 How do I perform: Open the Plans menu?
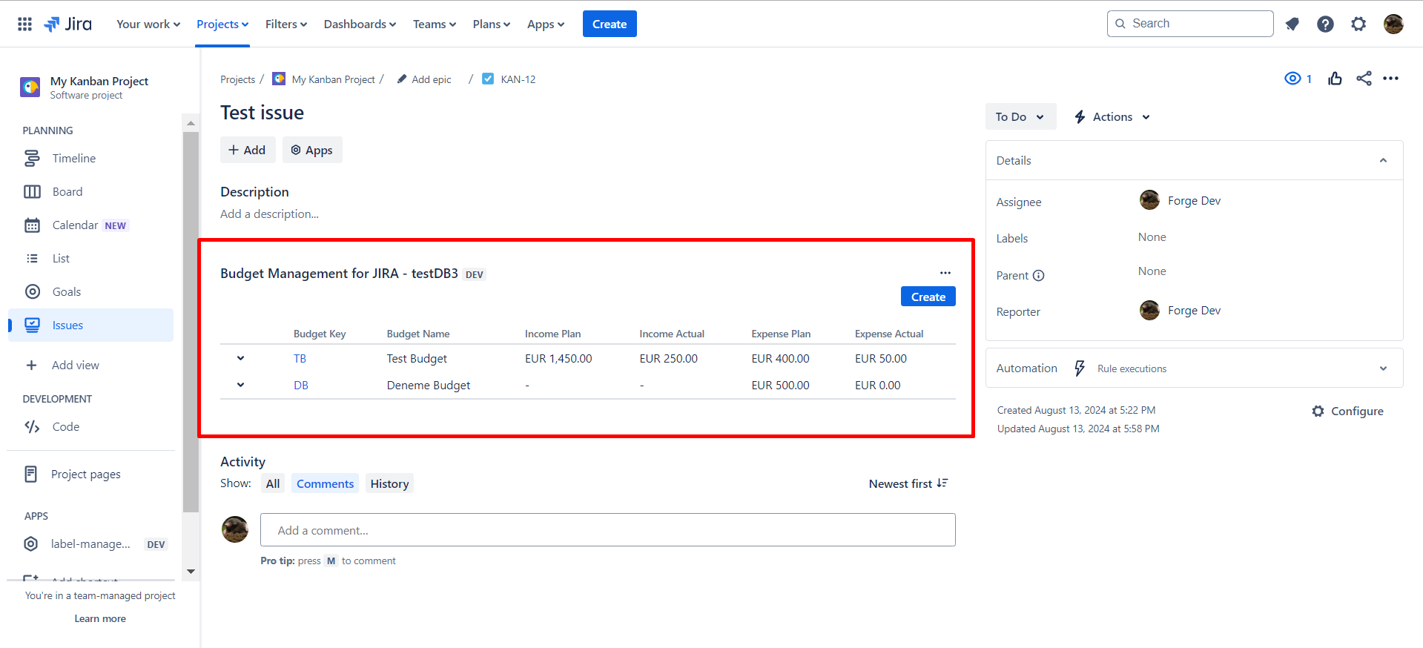pos(492,24)
